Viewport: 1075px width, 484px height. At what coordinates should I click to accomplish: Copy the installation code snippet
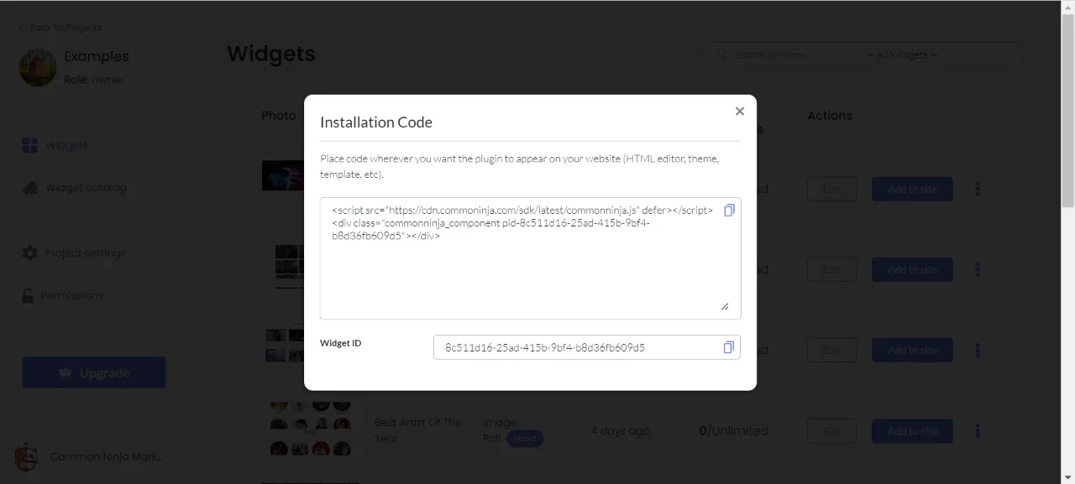point(729,210)
